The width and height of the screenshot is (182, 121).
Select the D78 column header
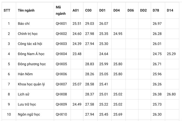(156, 10)
